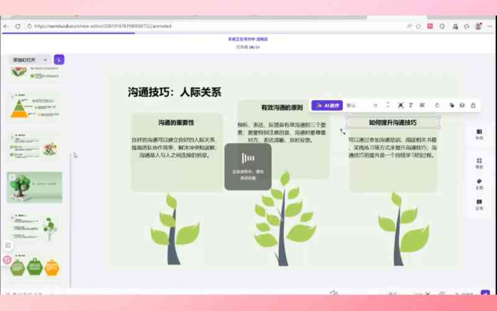The width and height of the screenshot is (497, 311).
Task: Open the template grid panel in right sidebar
Action: 479,163
